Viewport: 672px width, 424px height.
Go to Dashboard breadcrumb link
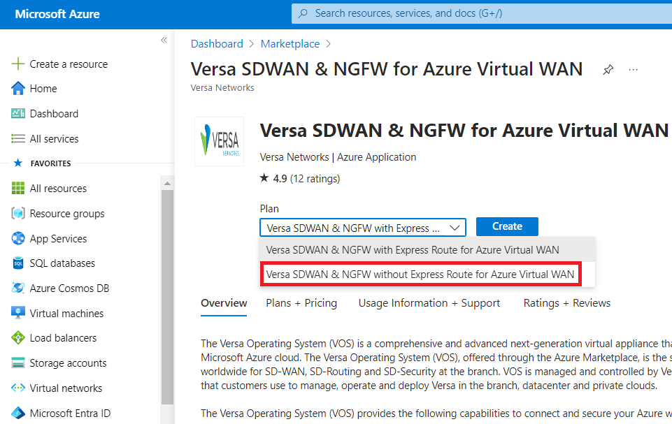(217, 44)
